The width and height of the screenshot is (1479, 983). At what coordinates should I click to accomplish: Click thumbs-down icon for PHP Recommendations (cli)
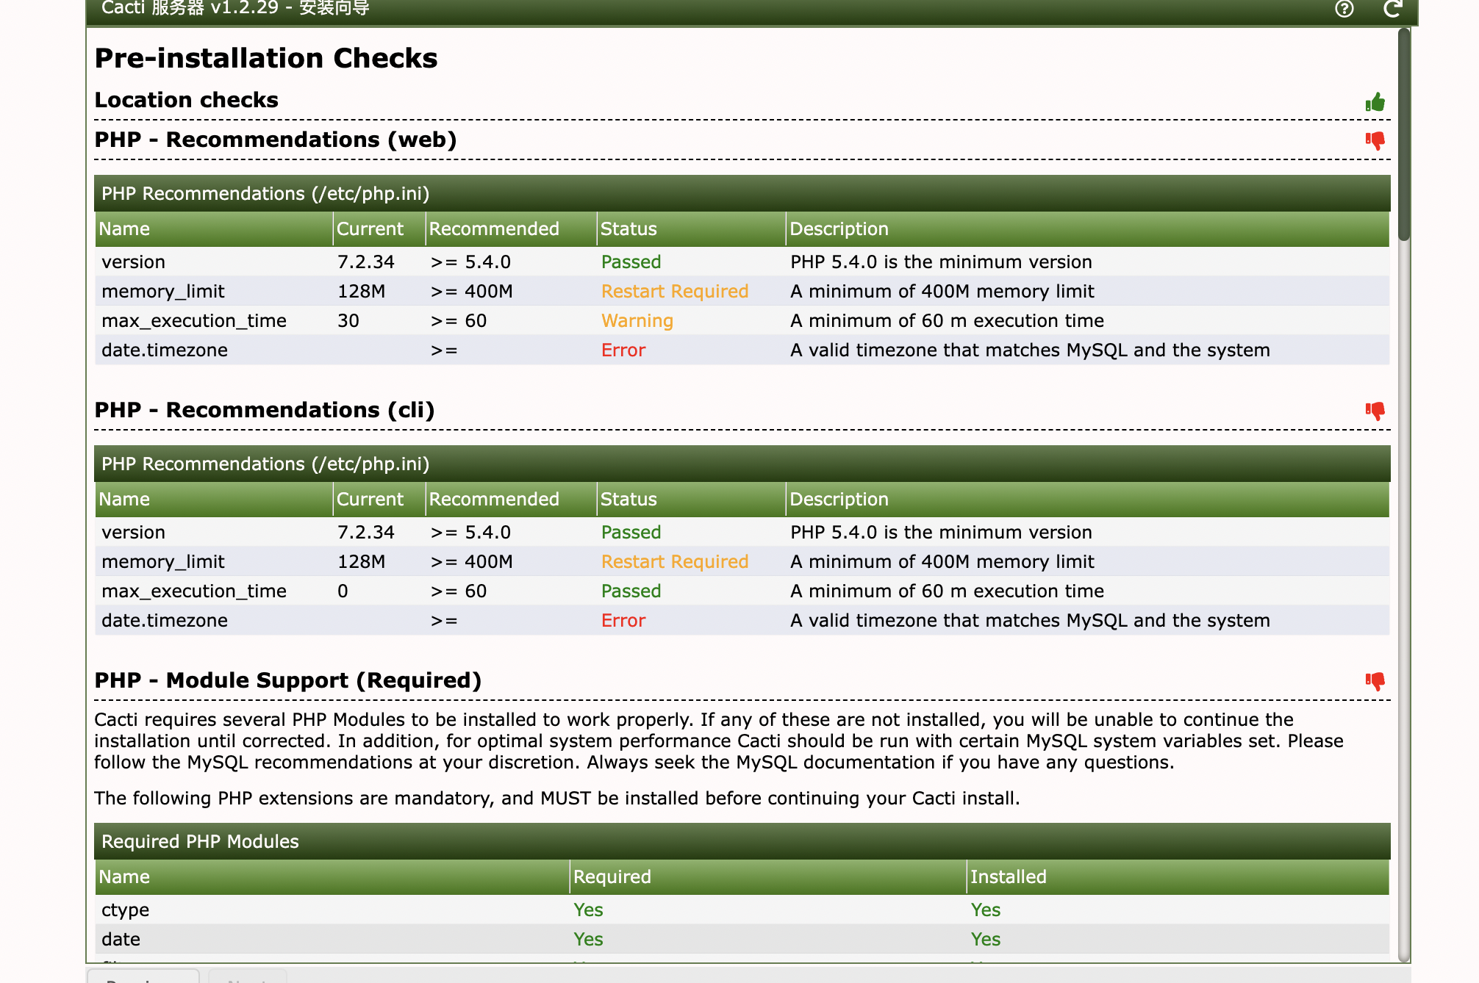coord(1375,411)
